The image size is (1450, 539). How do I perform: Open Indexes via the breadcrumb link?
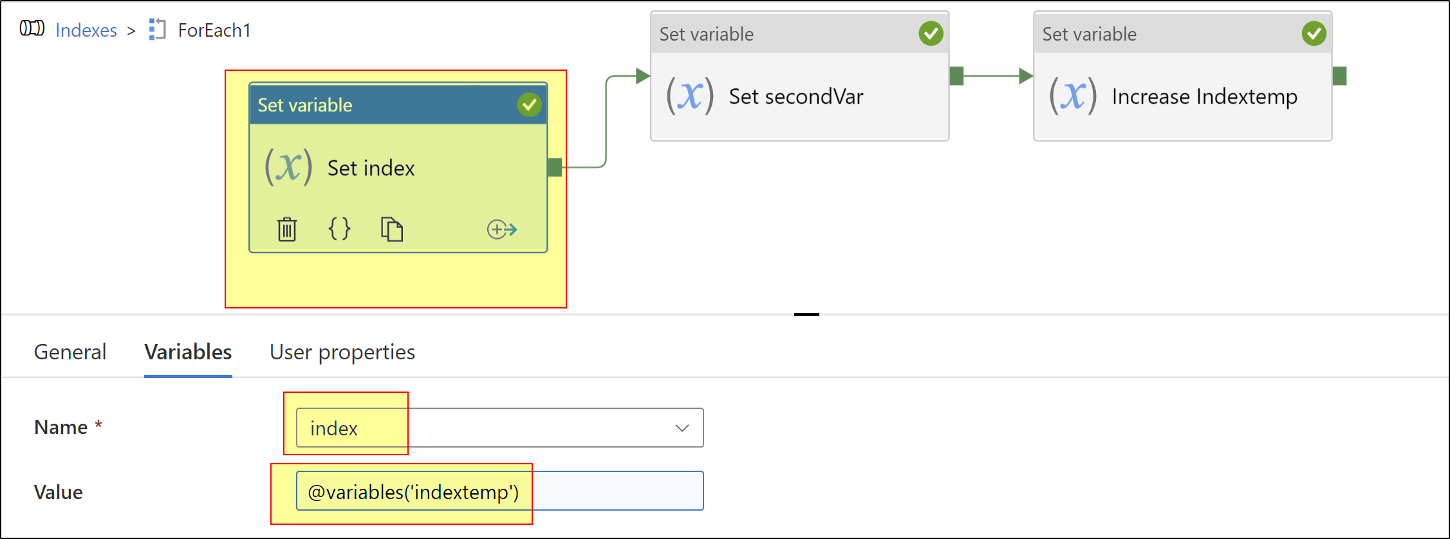pyautogui.click(x=86, y=30)
